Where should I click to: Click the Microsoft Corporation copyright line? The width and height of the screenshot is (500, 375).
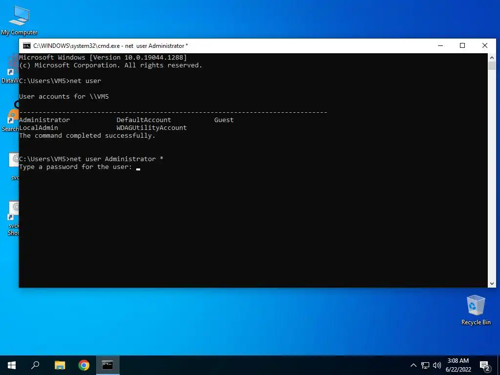click(x=111, y=65)
